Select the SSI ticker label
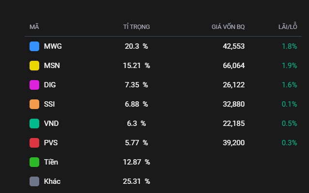Screen dimensions: 309x193 (50, 104)
